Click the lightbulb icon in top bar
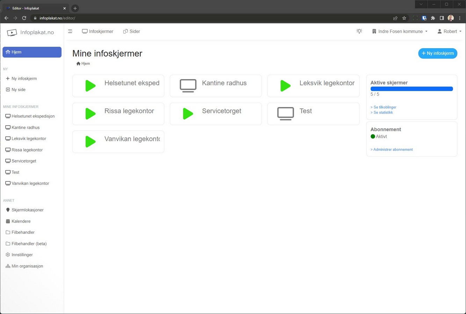Viewport: 466px width, 314px height. pos(359,31)
